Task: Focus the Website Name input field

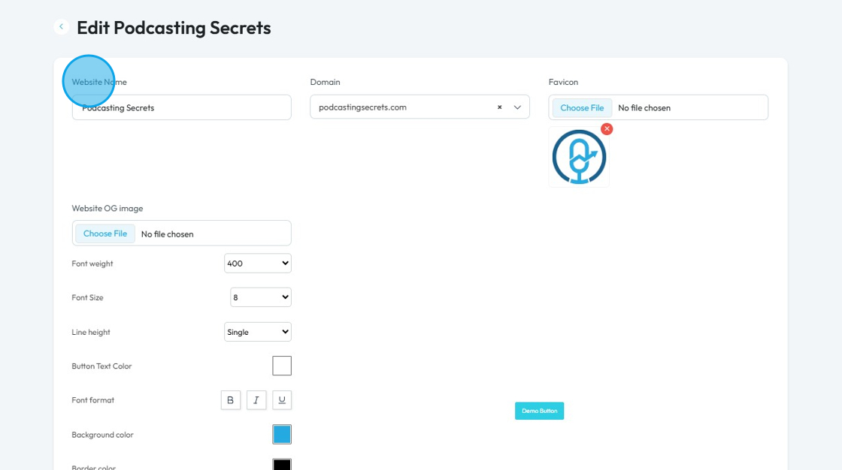Action: pos(181,108)
